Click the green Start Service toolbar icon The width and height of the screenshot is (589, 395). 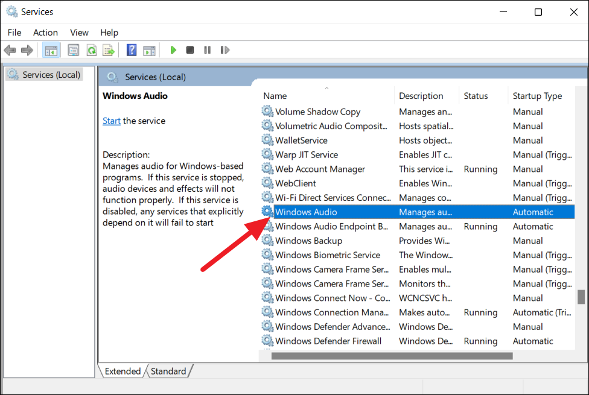(x=173, y=50)
